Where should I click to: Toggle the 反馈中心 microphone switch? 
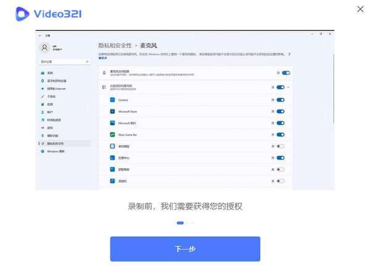tap(281, 158)
